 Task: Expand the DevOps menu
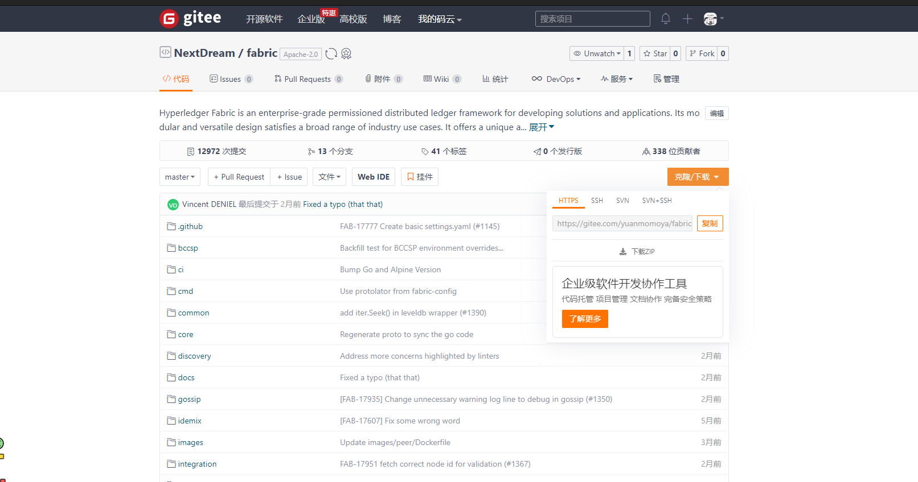(x=556, y=79)
